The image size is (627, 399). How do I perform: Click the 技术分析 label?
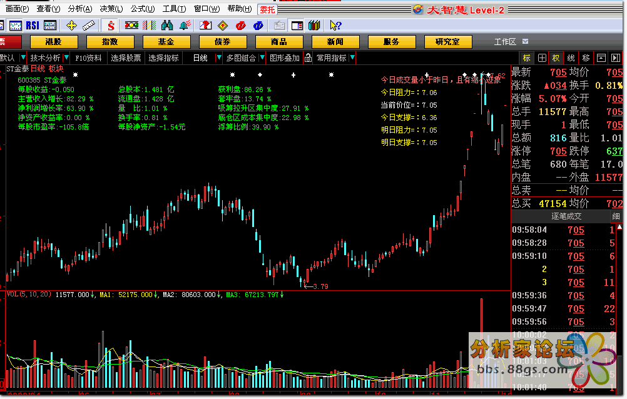click(x=45, y=58)
